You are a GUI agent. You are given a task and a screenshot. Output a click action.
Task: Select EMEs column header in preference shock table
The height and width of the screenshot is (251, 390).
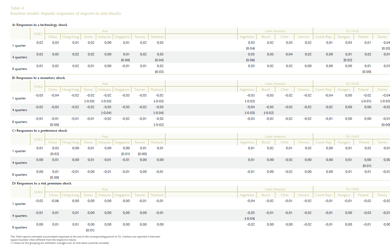click(38, 139)
